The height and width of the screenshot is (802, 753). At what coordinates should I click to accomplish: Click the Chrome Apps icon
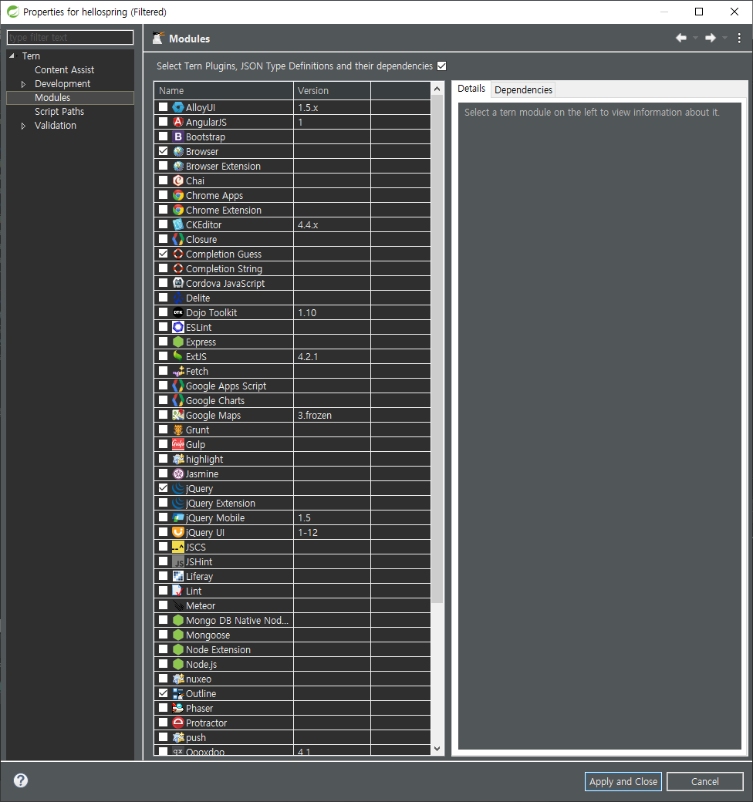tap(178, 195)
